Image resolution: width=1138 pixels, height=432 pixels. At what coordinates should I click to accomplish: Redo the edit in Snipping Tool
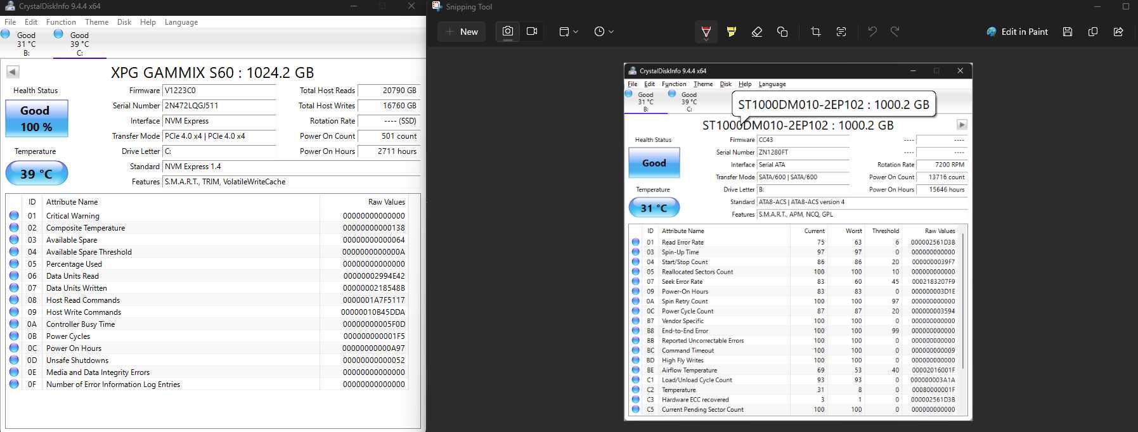[x=895, y=32]
